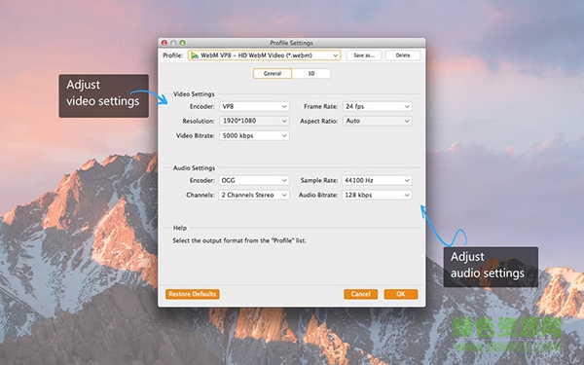Open the Resolution 1920*1080 dropdown
The height and width of the screenshot is (365, 584).
254,121
